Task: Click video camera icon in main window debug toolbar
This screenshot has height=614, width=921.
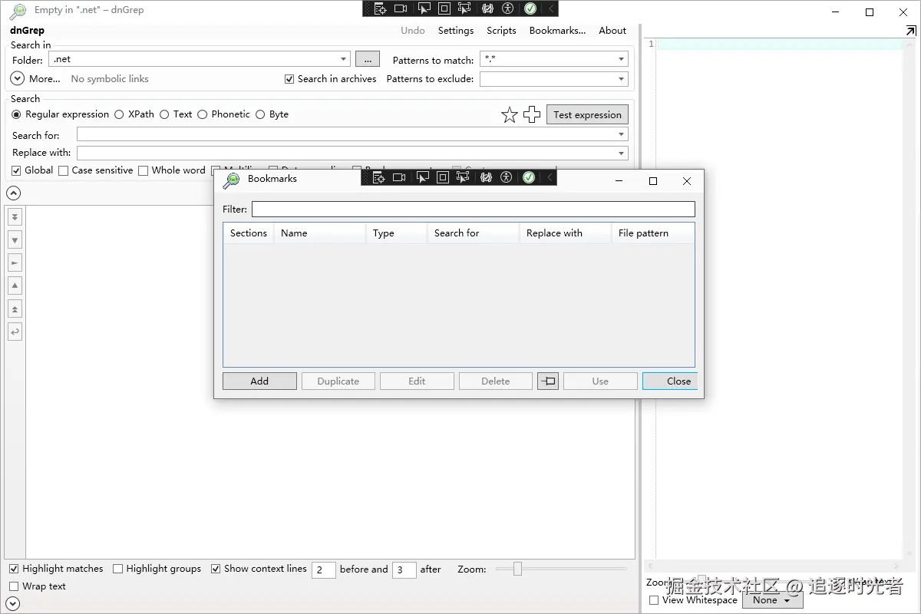Action: click(x=401, y=8)
